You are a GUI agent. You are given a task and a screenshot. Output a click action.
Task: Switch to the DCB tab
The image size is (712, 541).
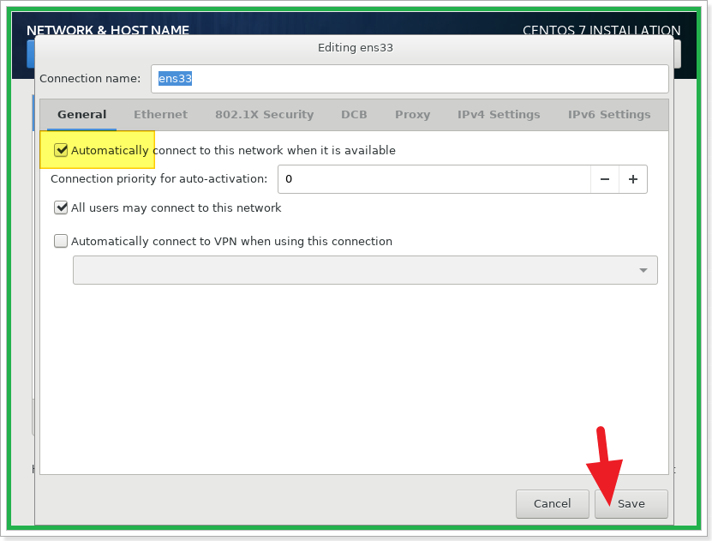(x=354, y=115)
